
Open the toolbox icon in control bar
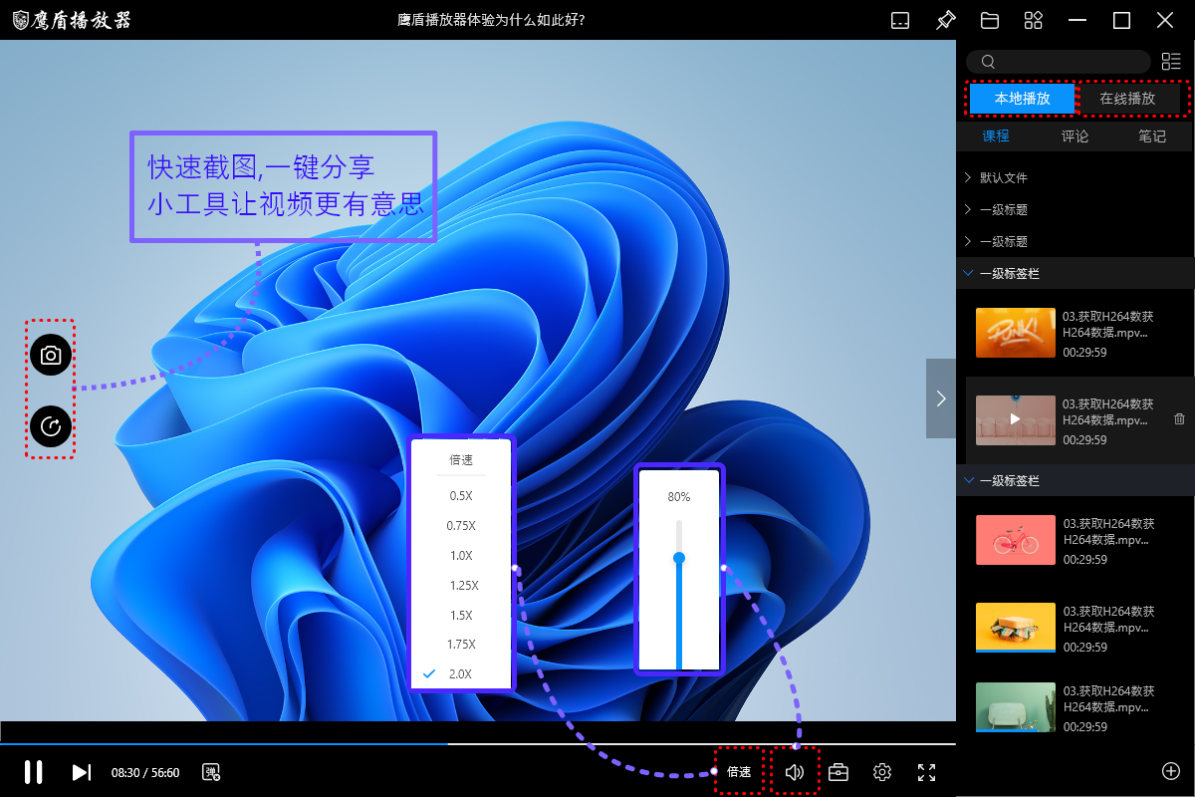(x=838, y=772)
